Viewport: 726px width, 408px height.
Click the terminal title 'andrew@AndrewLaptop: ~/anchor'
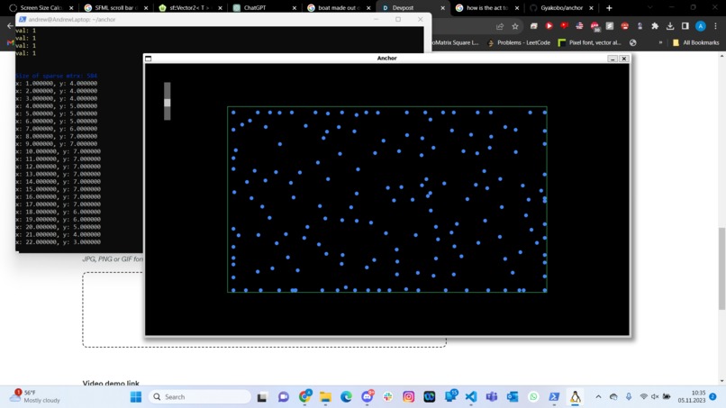pos(72,20)
